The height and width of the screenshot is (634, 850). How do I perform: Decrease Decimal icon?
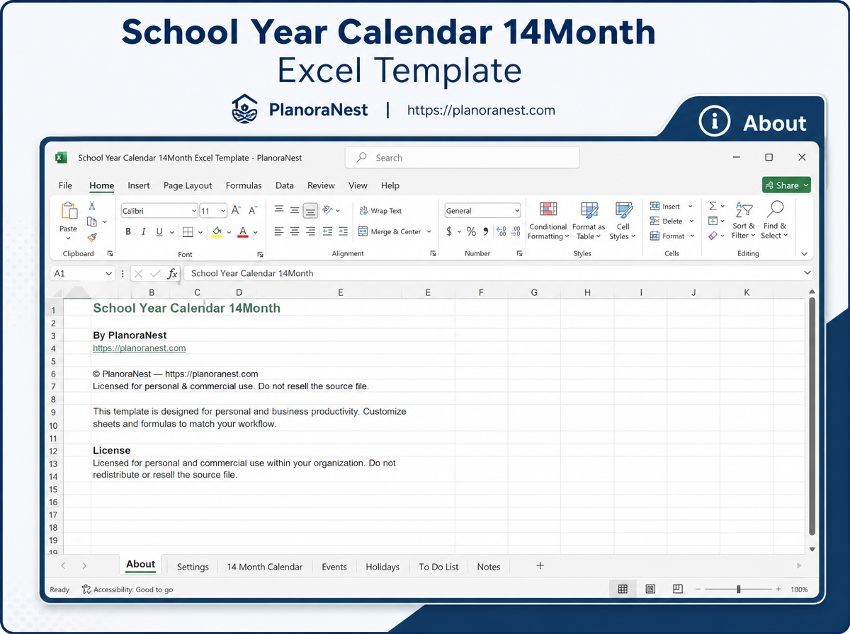(x=516, y=231)
